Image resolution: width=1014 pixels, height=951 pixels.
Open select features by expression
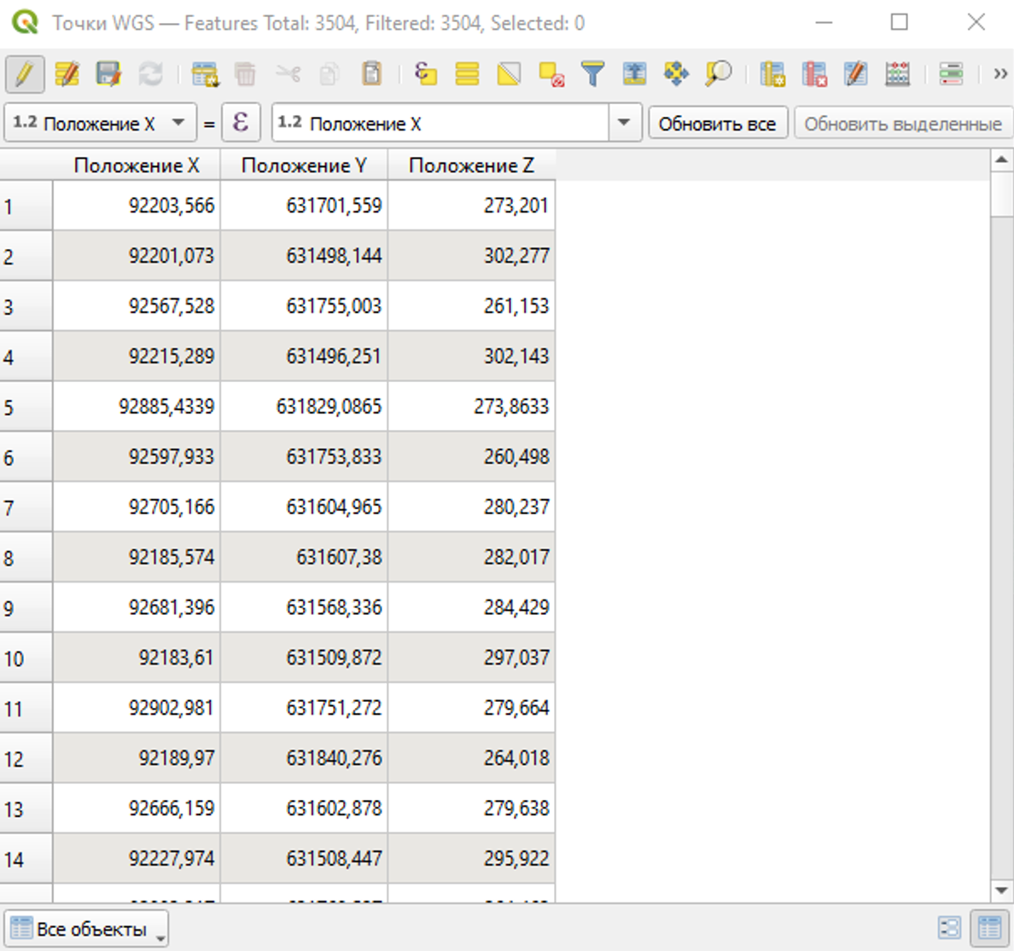point(425,74)
